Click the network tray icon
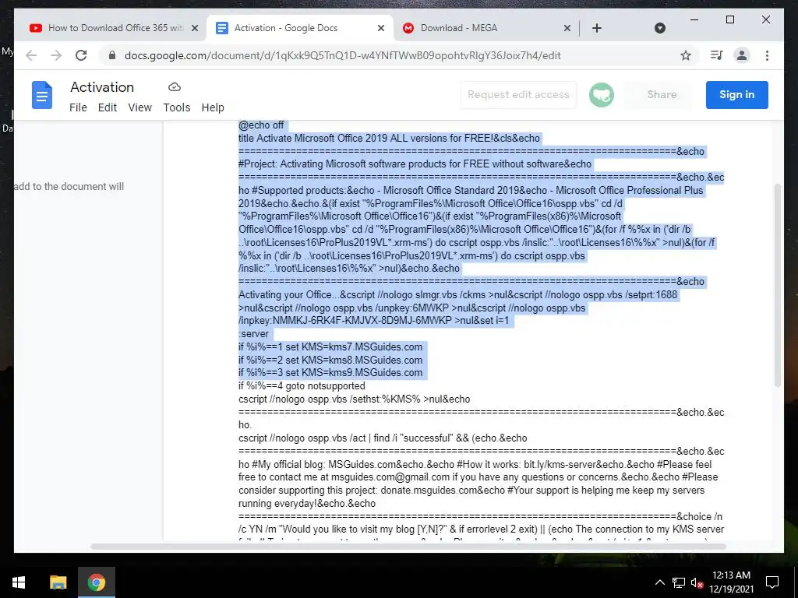Viewport: 798px width, 598px height. [679, 582]
